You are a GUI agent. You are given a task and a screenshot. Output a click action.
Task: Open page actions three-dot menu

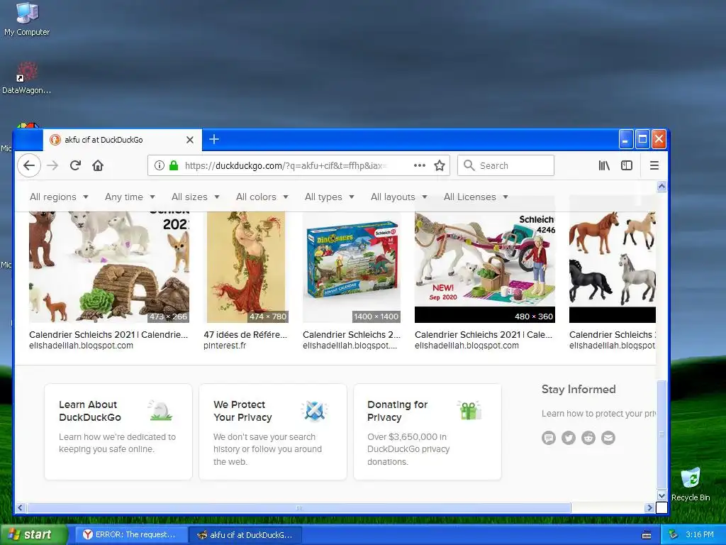[x=420, y=165]
